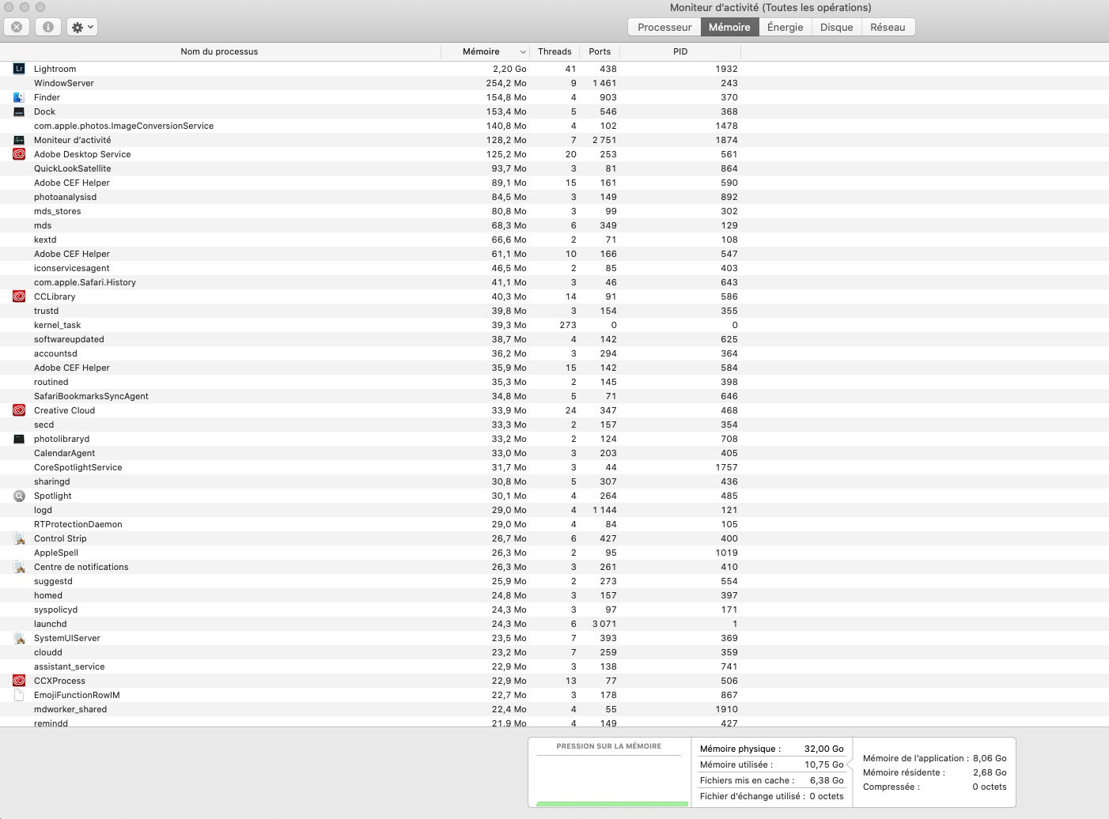
Task: Sort by the Ports column header
Action: (x=600, y=51)
